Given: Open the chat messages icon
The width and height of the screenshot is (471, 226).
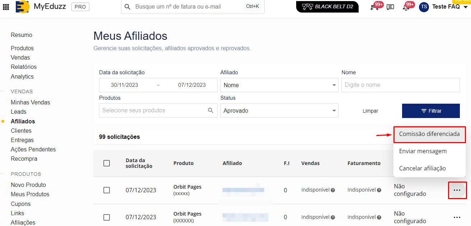Looking at the screenshot, I should pos(390,7).
